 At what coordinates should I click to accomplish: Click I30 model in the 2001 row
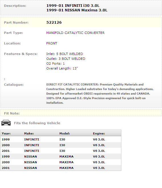(x=62, y=151)
